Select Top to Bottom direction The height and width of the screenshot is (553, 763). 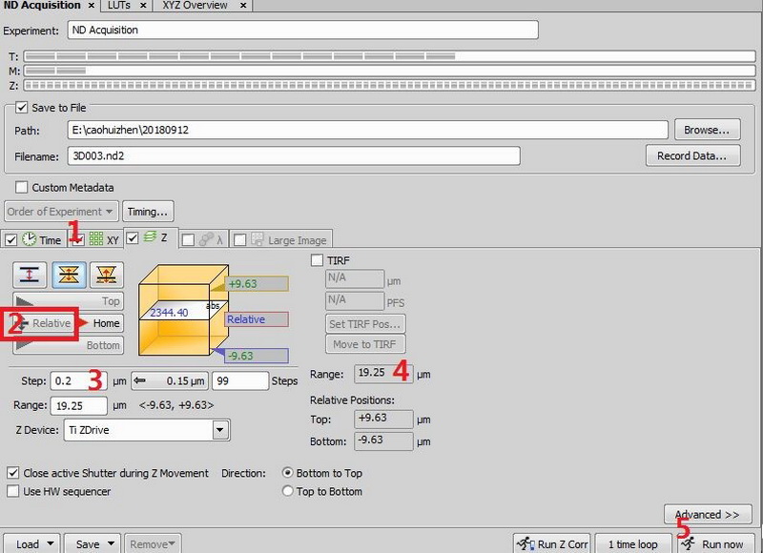pyautogui.click(x=288, y=491)
